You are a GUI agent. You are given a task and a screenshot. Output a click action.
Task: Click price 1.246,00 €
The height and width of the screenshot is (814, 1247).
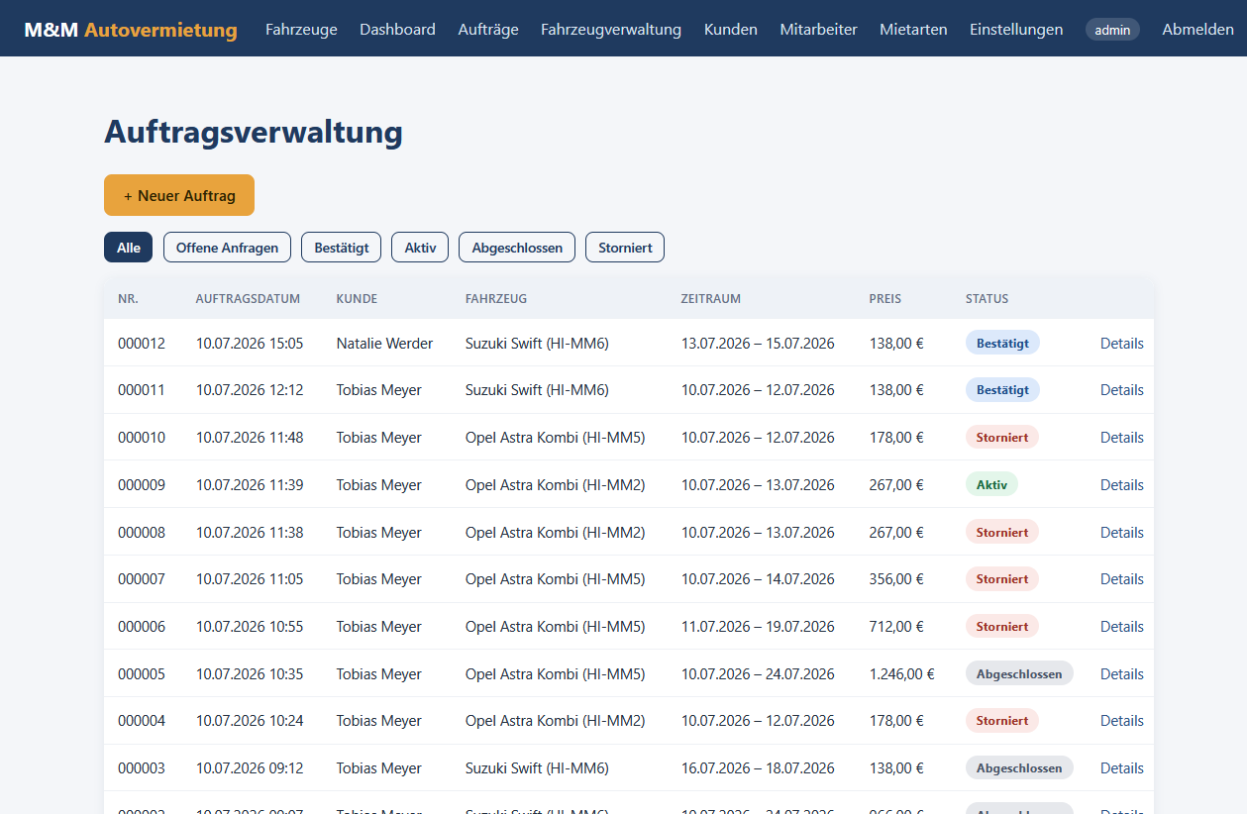pos(902,674)
